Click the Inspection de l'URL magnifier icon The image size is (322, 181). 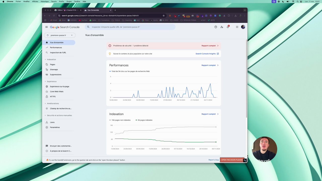point(47,53)
